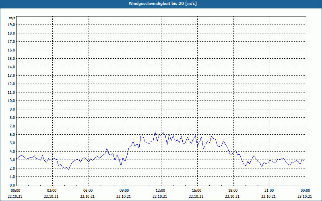
Task: Choose the '18:00' time axis label
Action: point(233,191)
